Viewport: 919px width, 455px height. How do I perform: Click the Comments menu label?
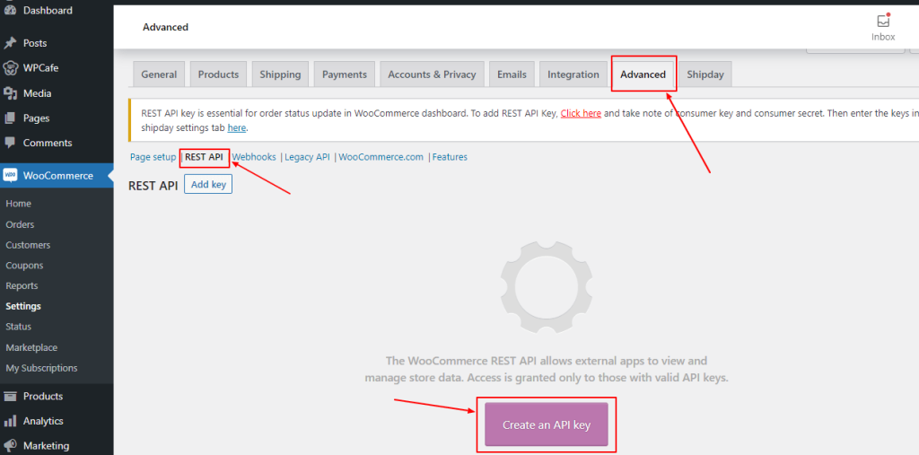48,143
